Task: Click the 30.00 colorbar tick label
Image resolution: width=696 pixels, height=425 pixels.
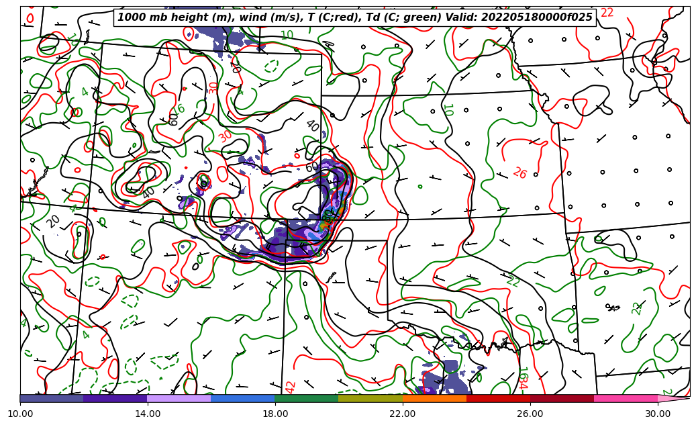Action: tap(658, 414)
